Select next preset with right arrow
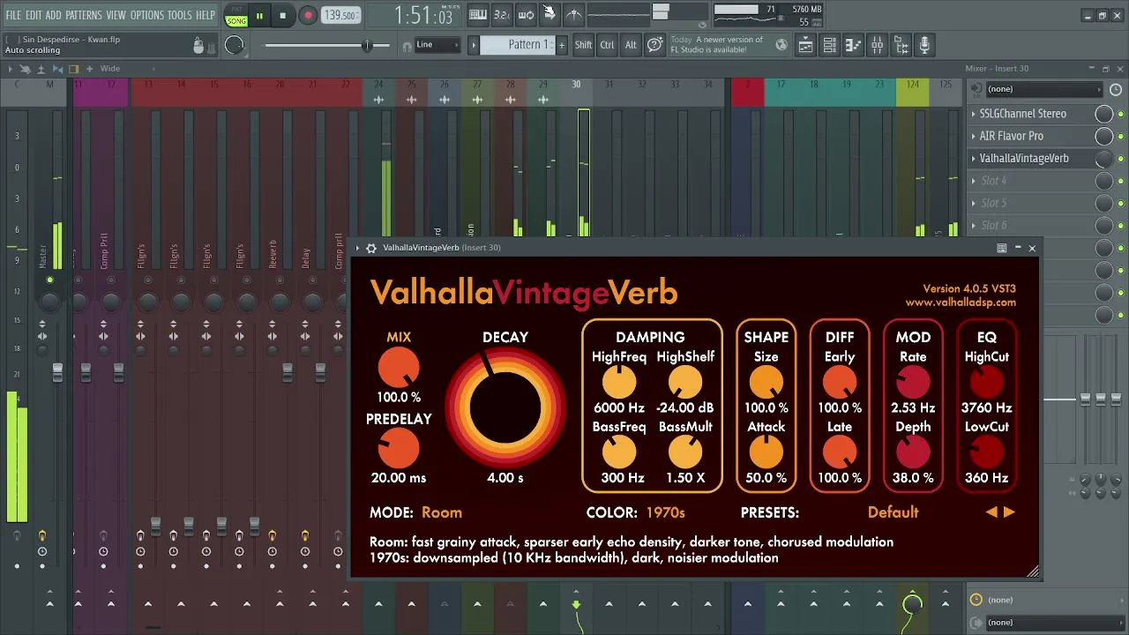This screenshot has height=635, width=1129. pos(1009,512)
